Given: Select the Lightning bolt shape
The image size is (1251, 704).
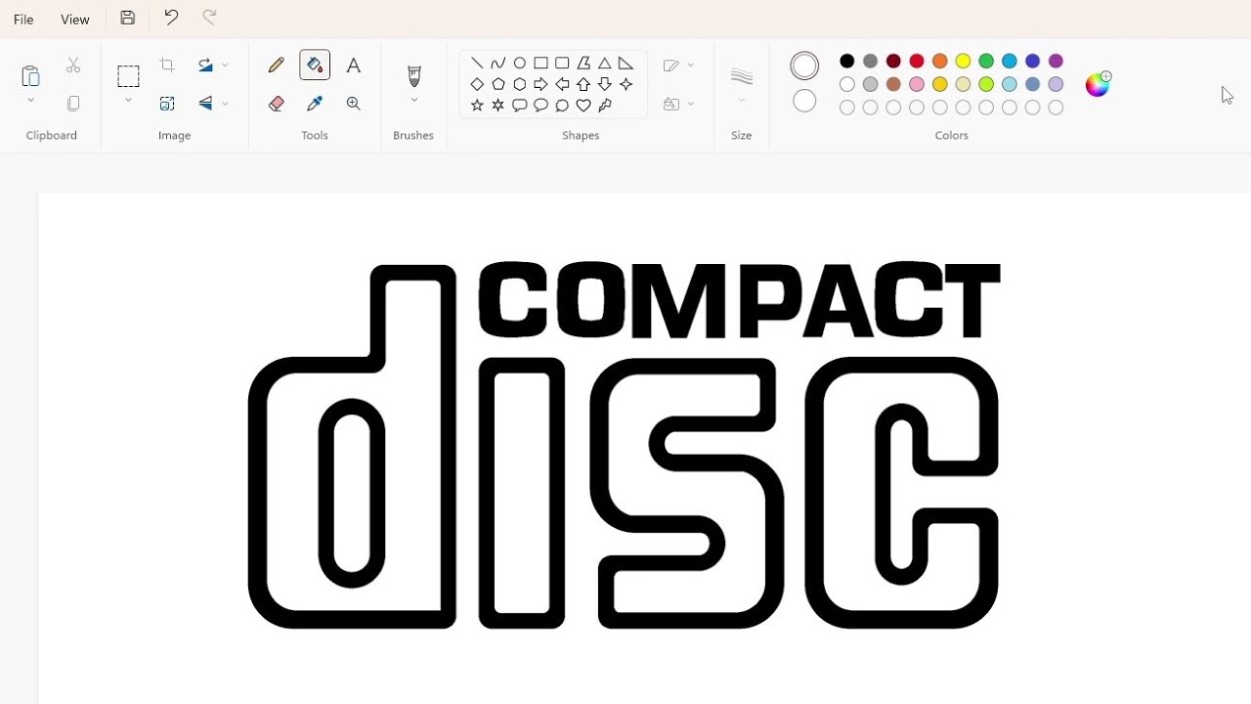Looking at the screenshot, I should (605, 106).
